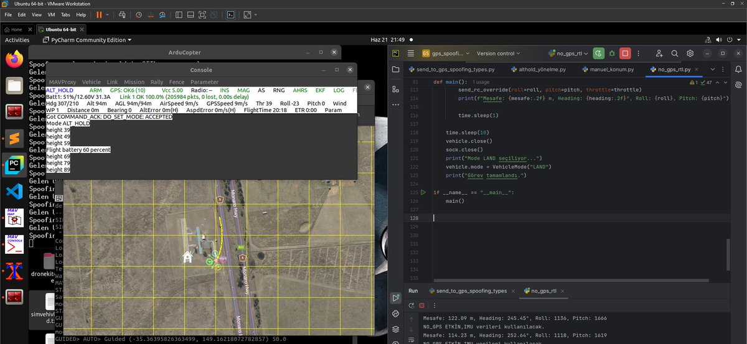Open the Python Packages tool window

tap(396, 330)
